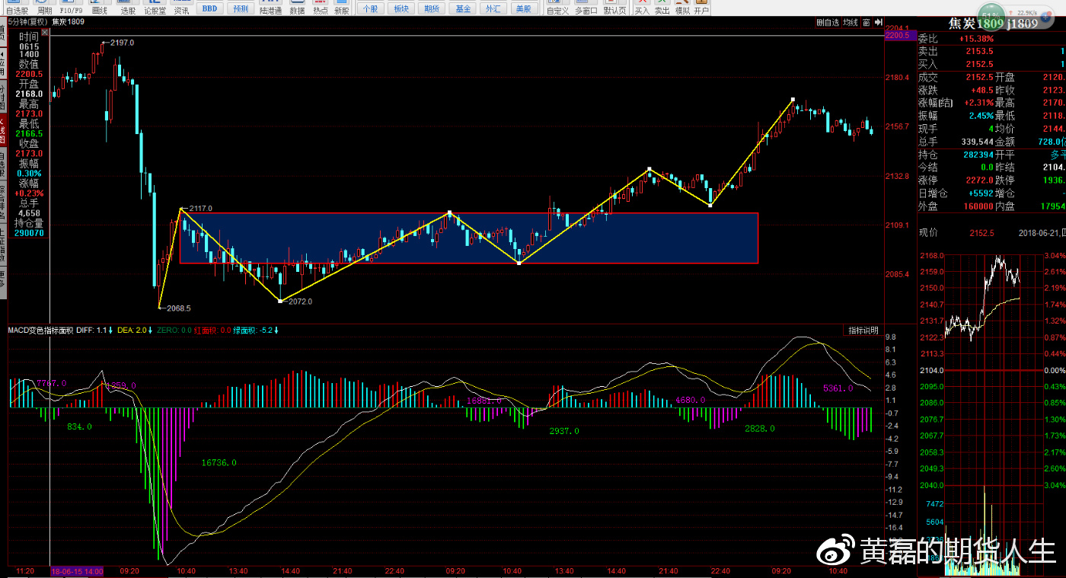The image size is (1066, 578).
Task: Click the 买入 buy icon
Action: pyautogui.click(x=642, y=8)
